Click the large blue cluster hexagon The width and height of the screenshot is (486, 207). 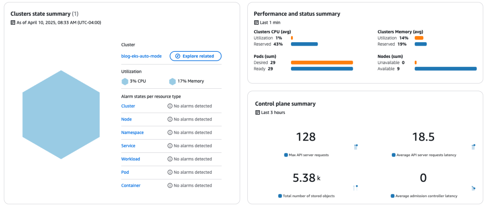click(x=61, y=115)
